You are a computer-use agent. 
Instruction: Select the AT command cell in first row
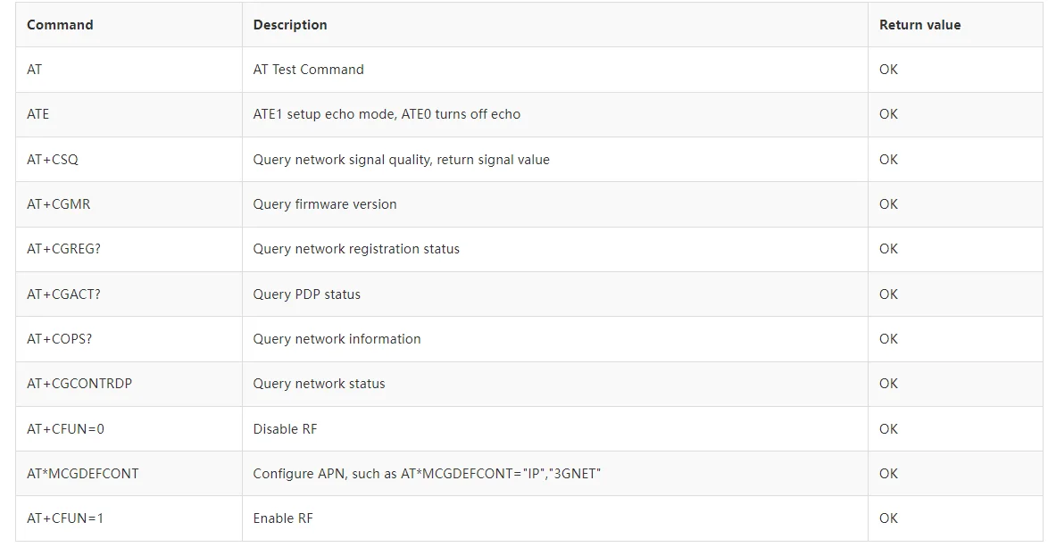click(35, 70)
